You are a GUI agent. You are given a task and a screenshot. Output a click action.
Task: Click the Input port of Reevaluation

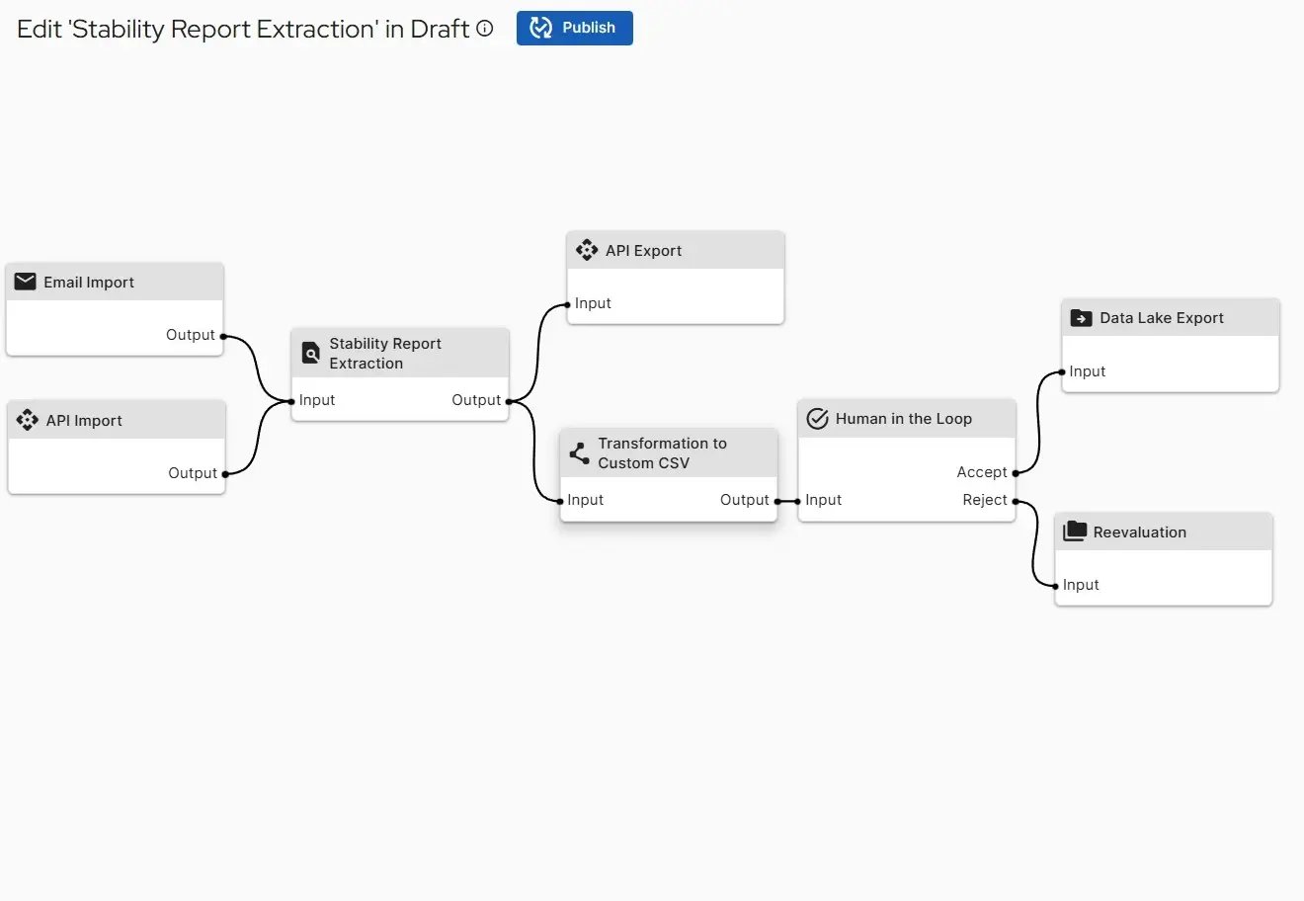pyautogui.click(x=1057, y=585)
